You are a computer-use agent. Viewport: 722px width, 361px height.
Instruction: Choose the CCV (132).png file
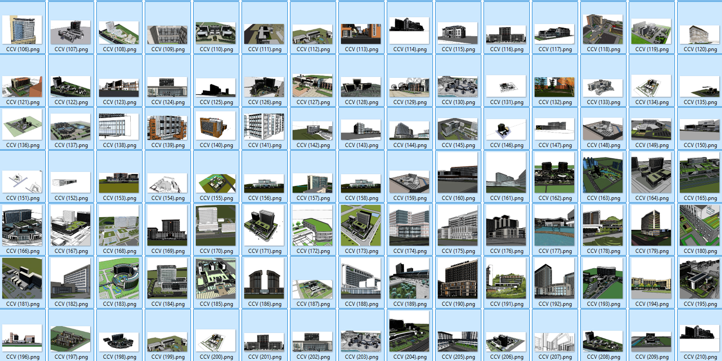click(x=554, y=87)
